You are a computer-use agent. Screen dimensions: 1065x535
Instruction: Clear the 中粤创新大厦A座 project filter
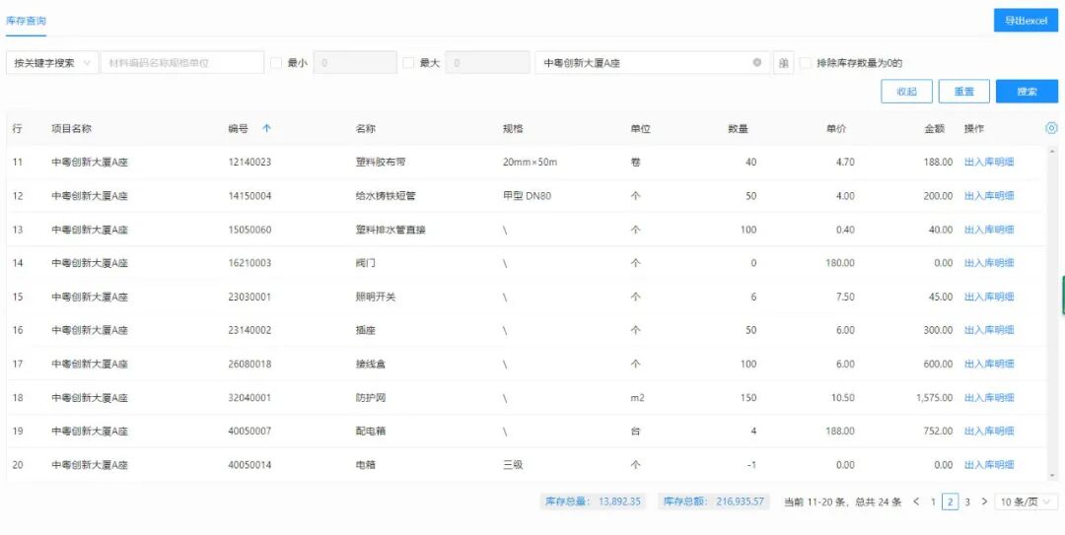click(757, 63)
